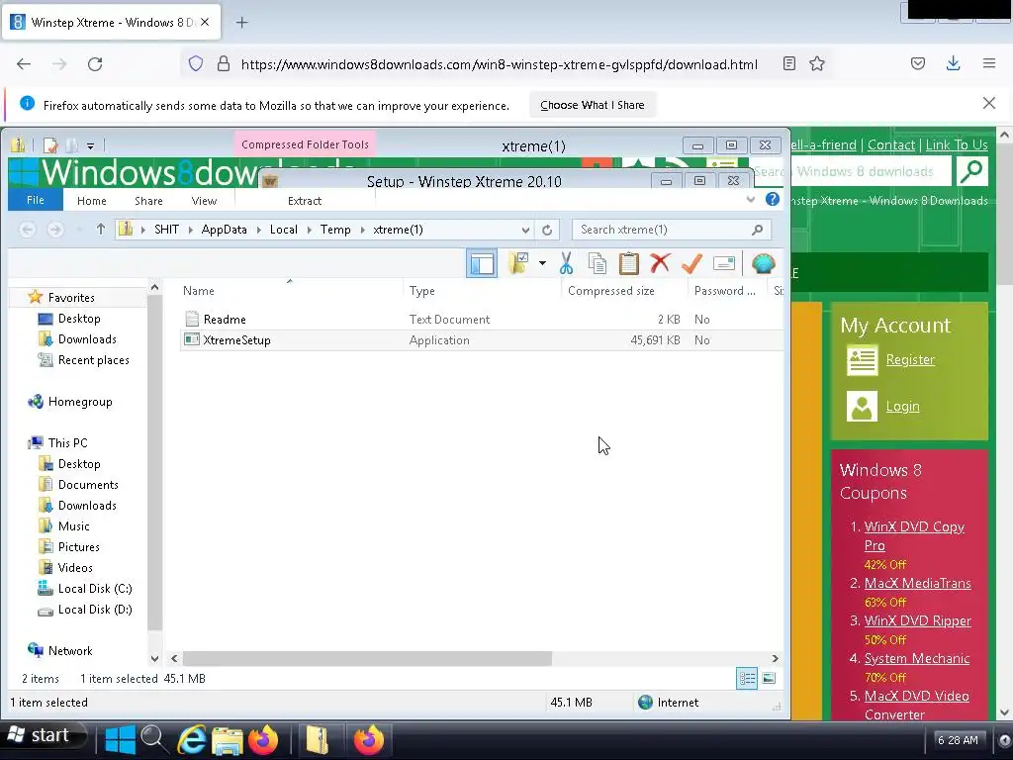Expand subfolders arrow after Temp in path
1013x760 pixels.
(x=362, y=230)
